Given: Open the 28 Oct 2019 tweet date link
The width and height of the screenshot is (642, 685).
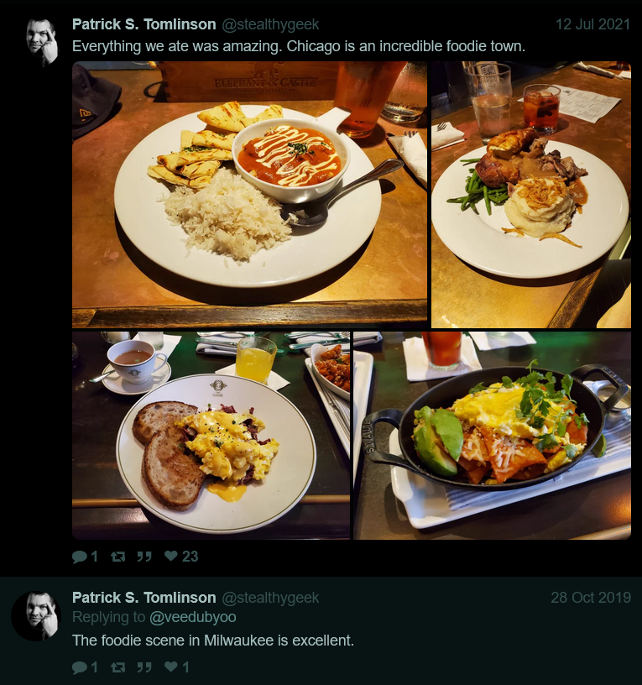Looking at the screenshot, I should point(591,597).
